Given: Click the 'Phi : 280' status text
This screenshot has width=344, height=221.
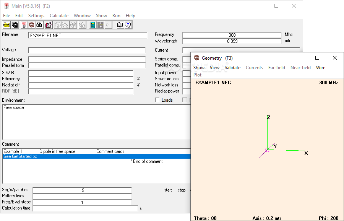Looking at the screenshot, I should (x=328, y=218).
